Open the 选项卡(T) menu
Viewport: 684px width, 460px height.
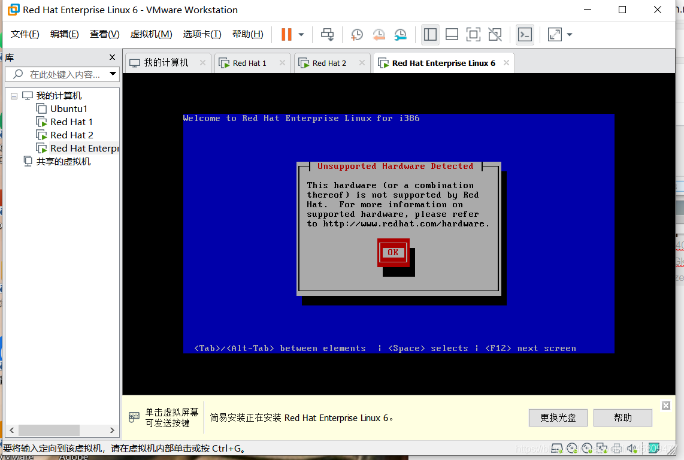coord(202,34)
